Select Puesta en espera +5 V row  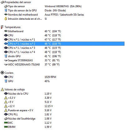[64, 110]
